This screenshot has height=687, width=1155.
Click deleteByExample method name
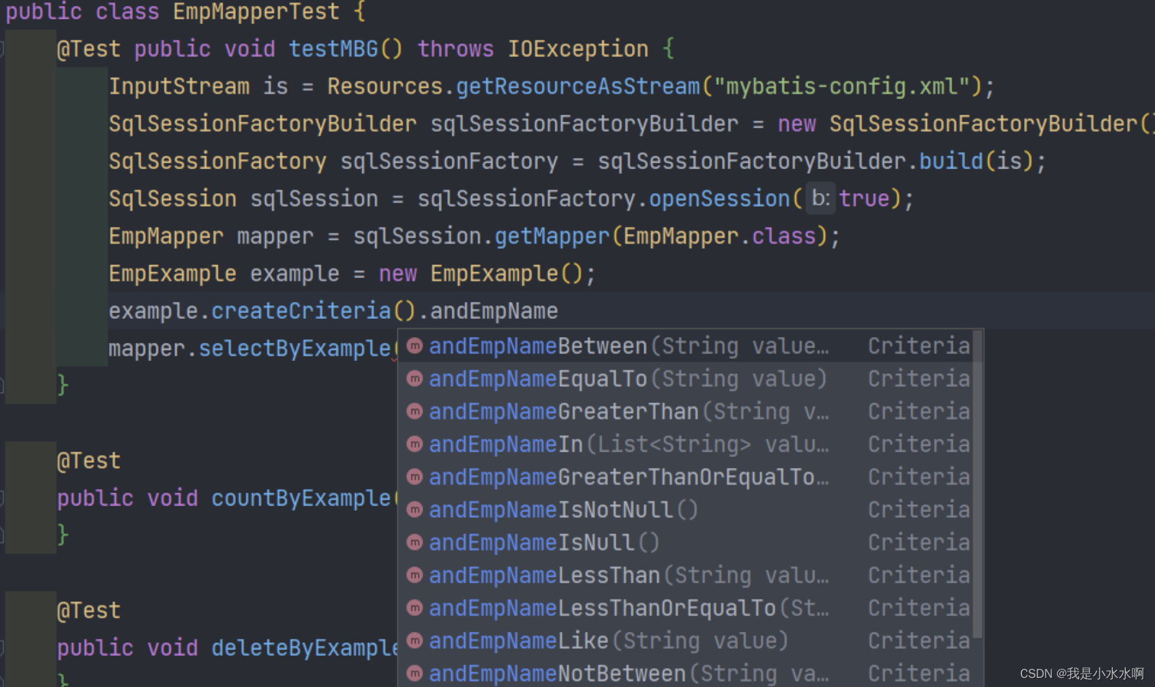pos(305,647)
